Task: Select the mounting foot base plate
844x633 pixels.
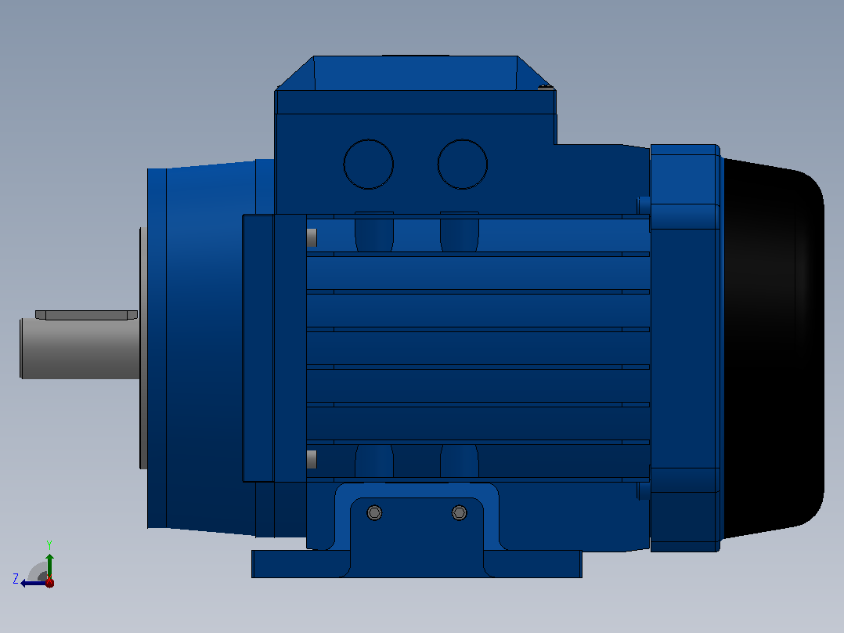Action: 417,564
